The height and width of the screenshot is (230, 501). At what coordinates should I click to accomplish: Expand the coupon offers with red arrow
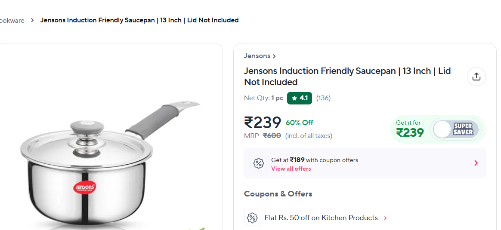[x=476, y=163]
